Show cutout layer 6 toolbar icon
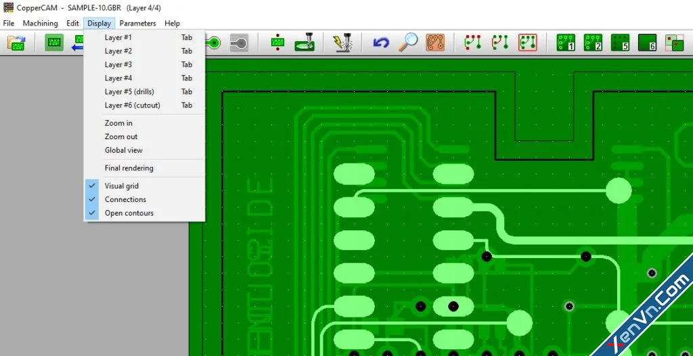This screenshot has height=356, width=693. coord(647,43)
